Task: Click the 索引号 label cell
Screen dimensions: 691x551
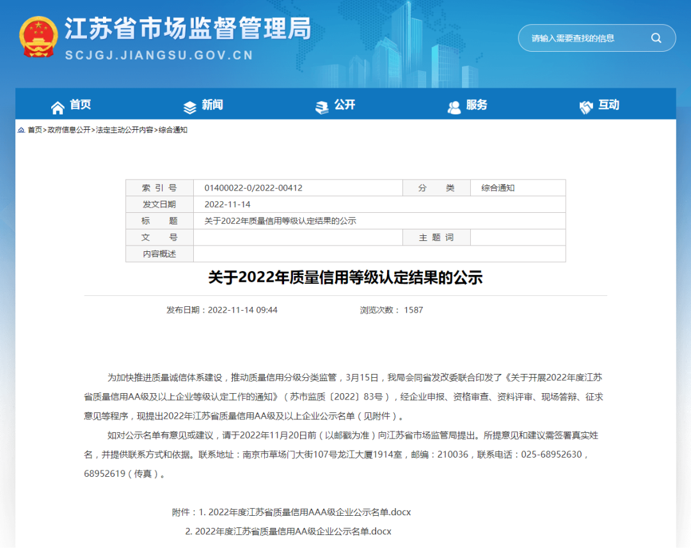Action: (159, 188)
